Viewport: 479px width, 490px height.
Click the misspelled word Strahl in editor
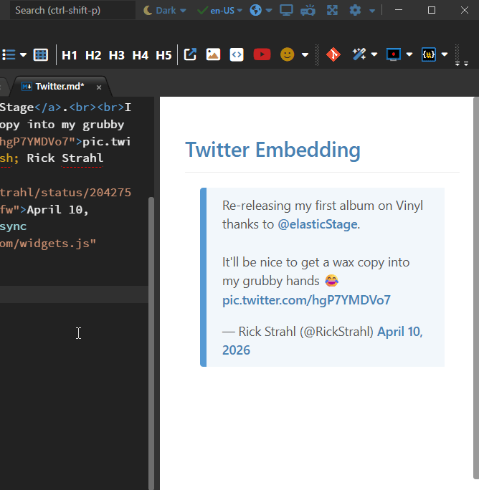pyautogui.click(x=82, y=158)
